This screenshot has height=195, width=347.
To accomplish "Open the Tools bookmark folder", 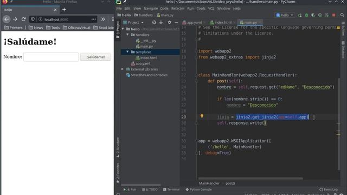I will pos(53,28).
